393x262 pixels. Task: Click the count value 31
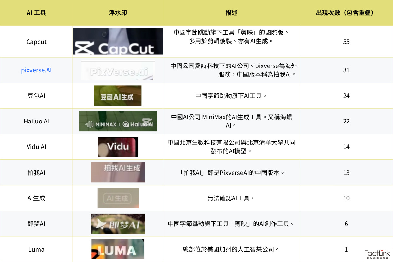346,70
